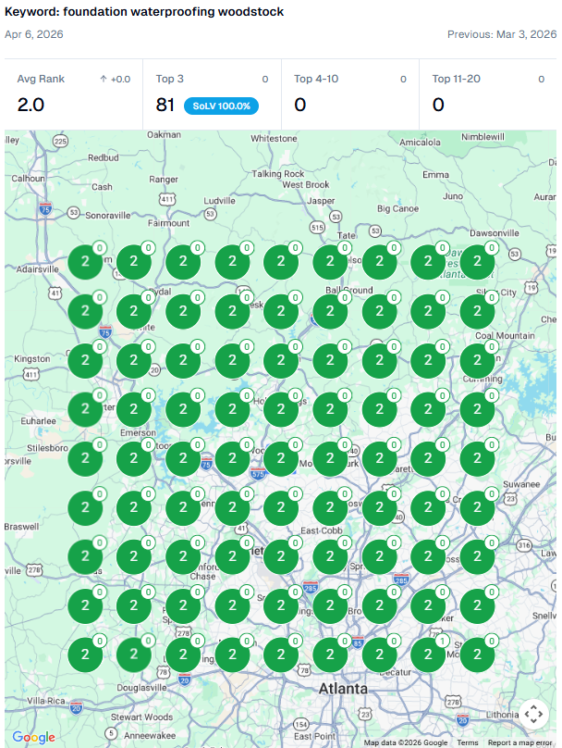This screenshot has width=562, height=748.
Task: Click the Jasper town label
Action: tap(321, 201)
